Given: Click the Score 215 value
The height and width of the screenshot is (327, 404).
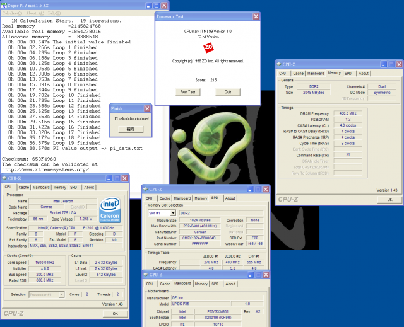Looking at the screenshot, I should pos(213,80).
